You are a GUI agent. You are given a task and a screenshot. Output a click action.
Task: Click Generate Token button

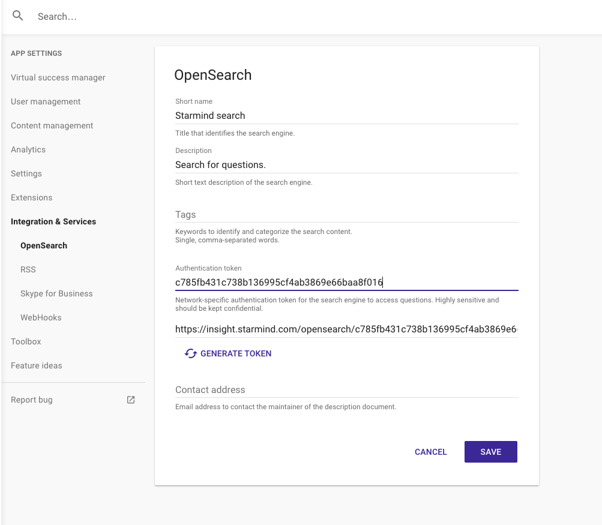point(228,353)
